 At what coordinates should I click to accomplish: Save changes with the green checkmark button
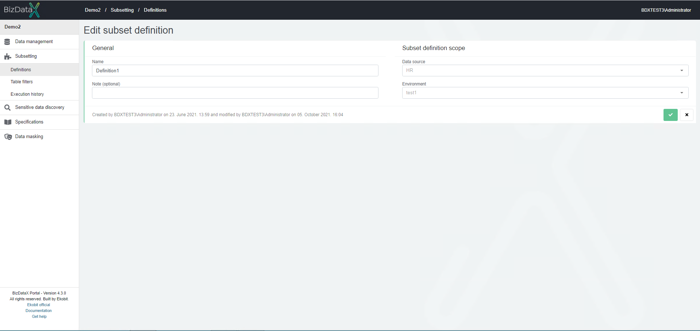(670, 115)
